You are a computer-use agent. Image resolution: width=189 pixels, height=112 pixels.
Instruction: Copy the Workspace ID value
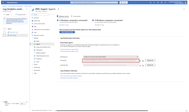(x=137, y=57)
